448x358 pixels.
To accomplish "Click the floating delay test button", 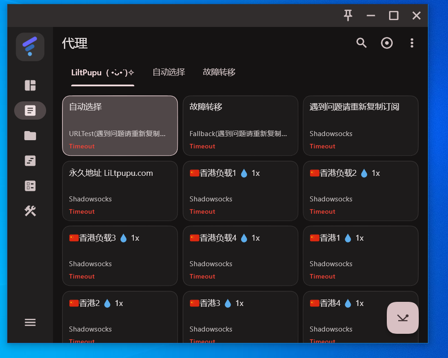I will pyautogui.click(x=402, y=318).
